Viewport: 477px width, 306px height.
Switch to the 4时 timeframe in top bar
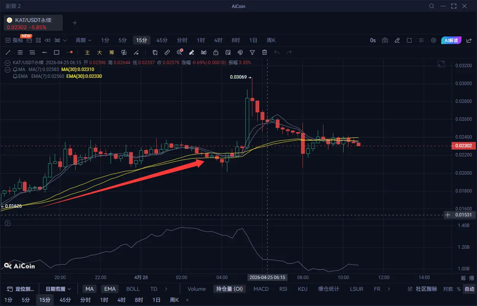[x=218, y=40]
